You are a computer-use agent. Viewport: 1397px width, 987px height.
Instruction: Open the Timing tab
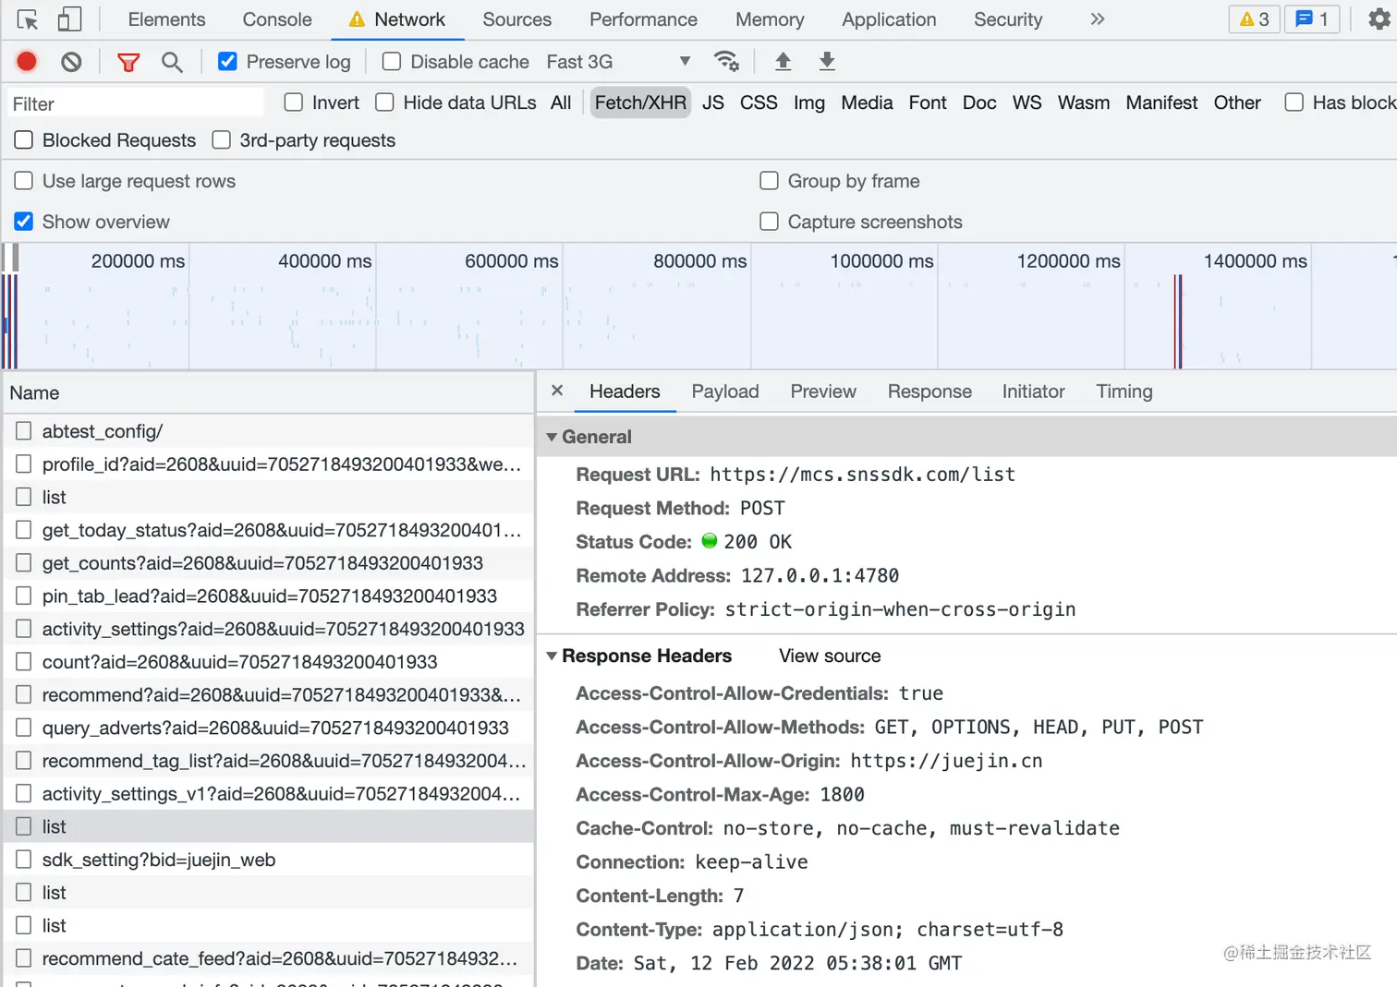pos(1124,391)
